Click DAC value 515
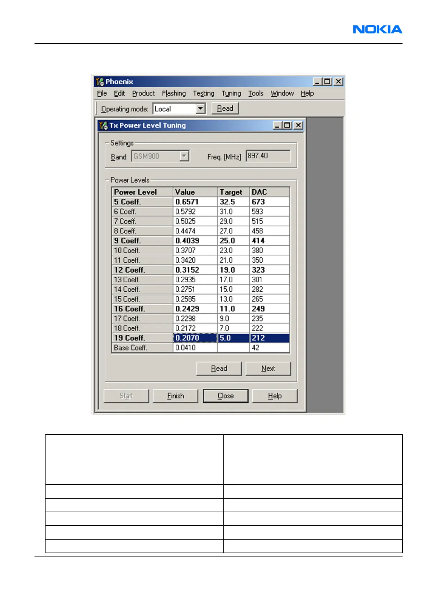427x605 pixels. click(x=270, y=221)
